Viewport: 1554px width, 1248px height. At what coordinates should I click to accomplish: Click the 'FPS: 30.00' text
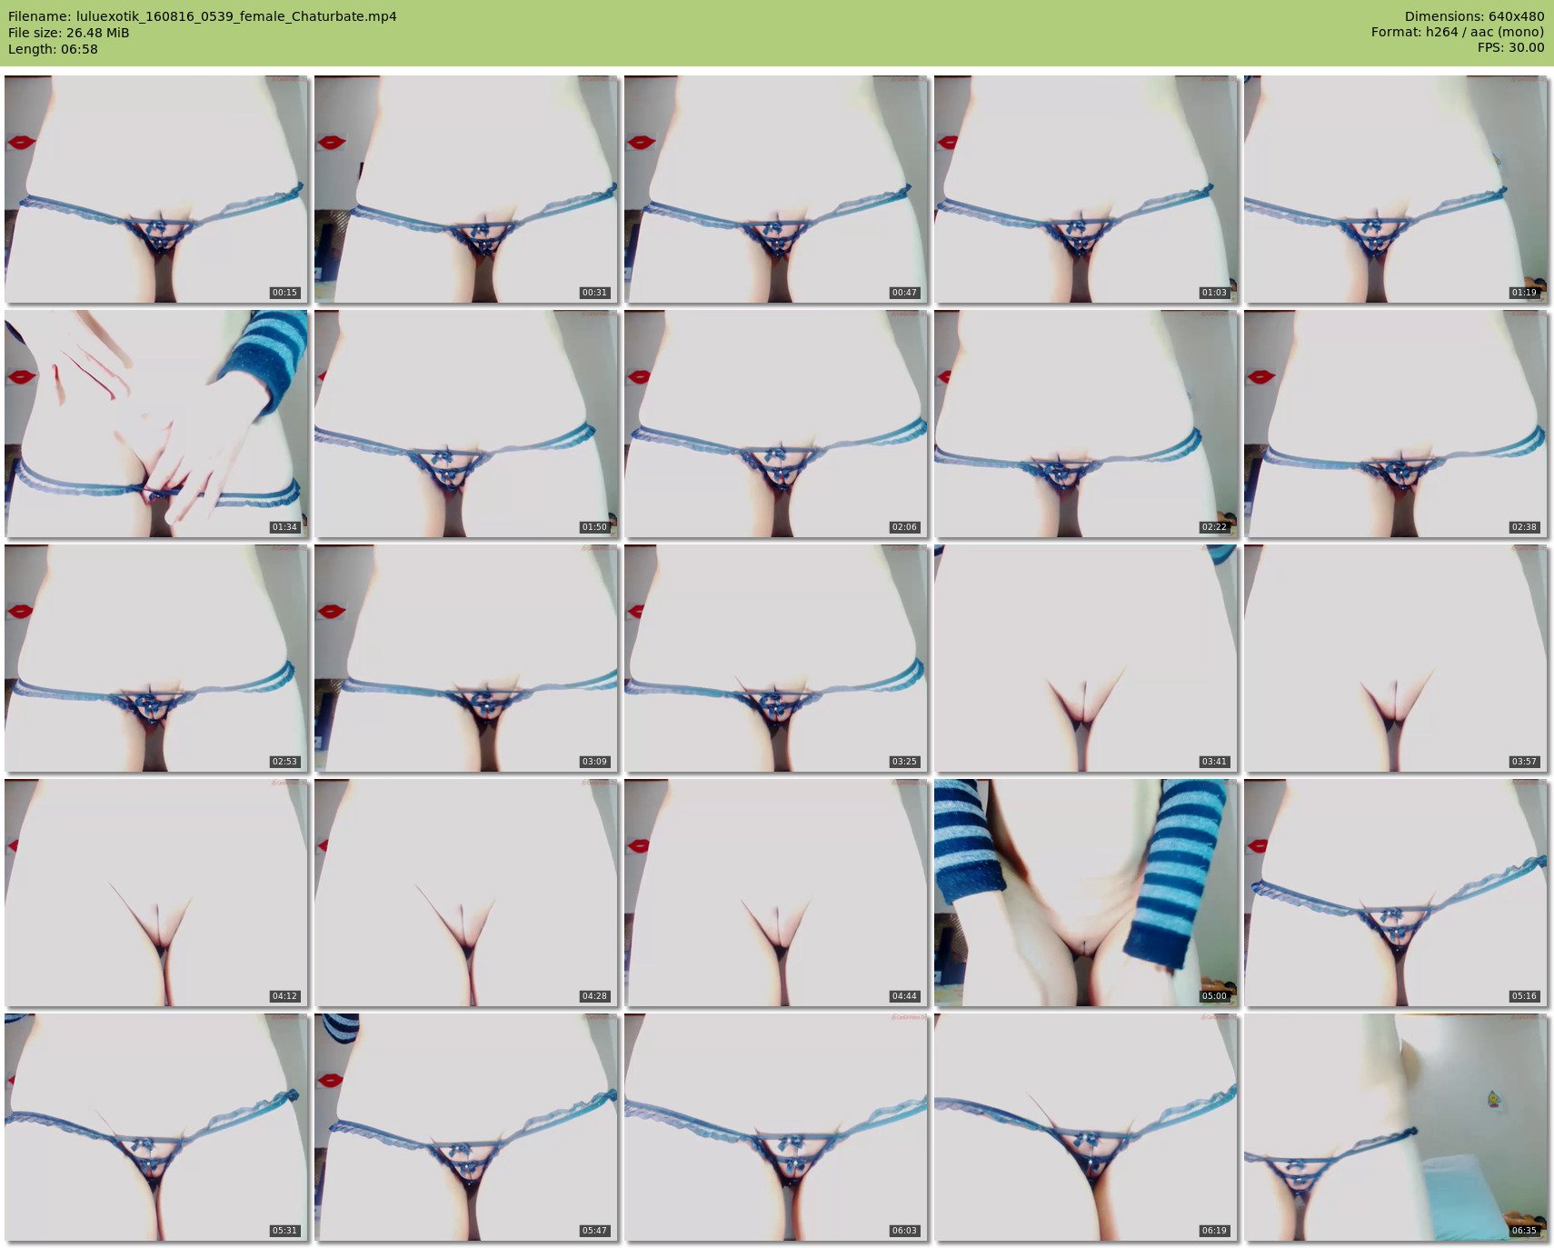pyautogui.click(x=1510, y=47)
